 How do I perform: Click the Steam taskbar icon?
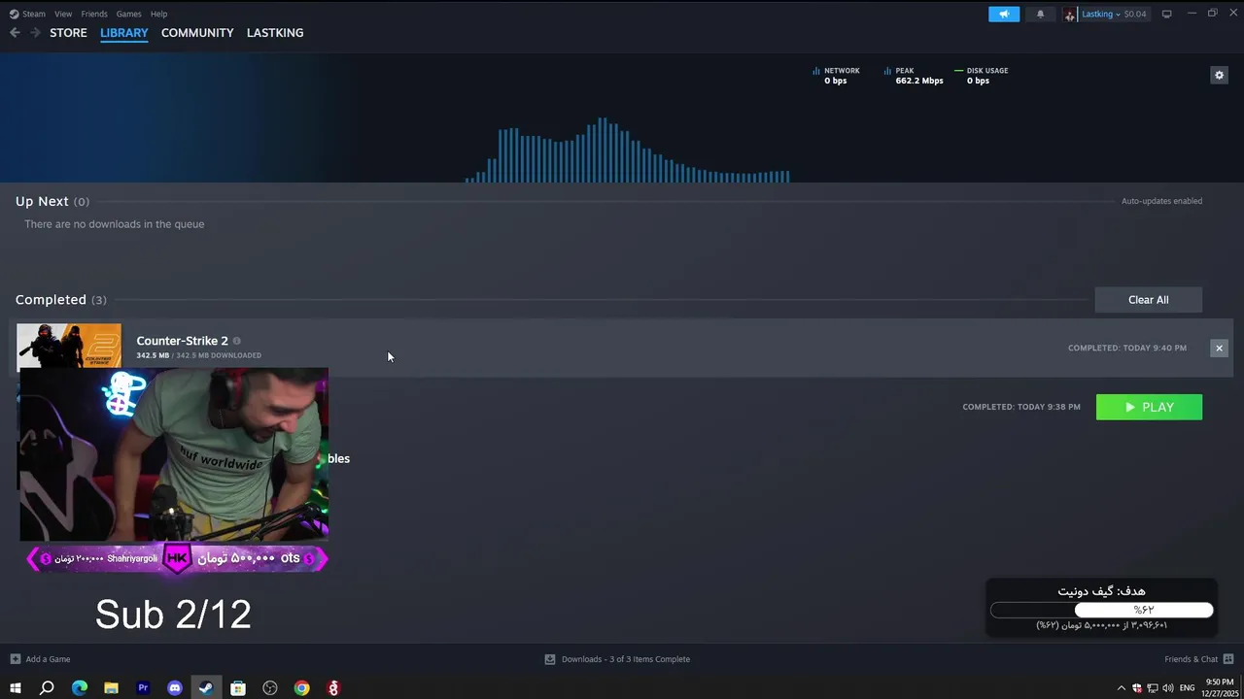(x=206, y=688)
